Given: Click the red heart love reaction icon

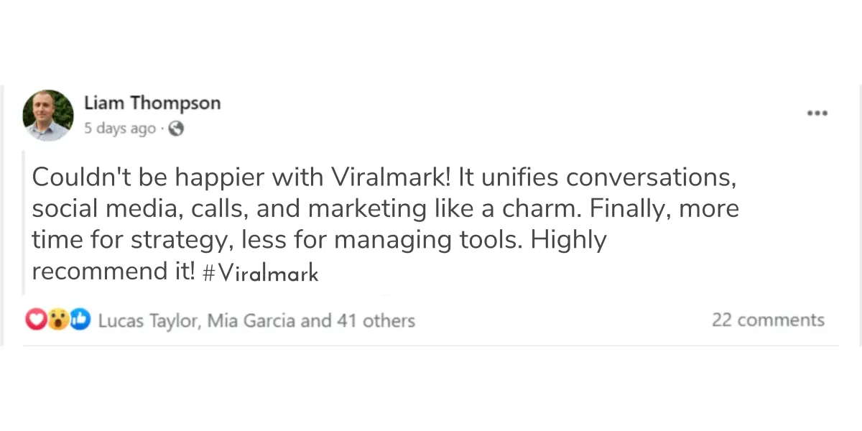Looking at the screenshot, I should pyautogui.click(x=36, y=320).
